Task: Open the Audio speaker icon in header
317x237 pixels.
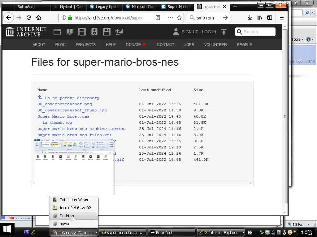Action: pyautogui.click(x=94, y=32)
